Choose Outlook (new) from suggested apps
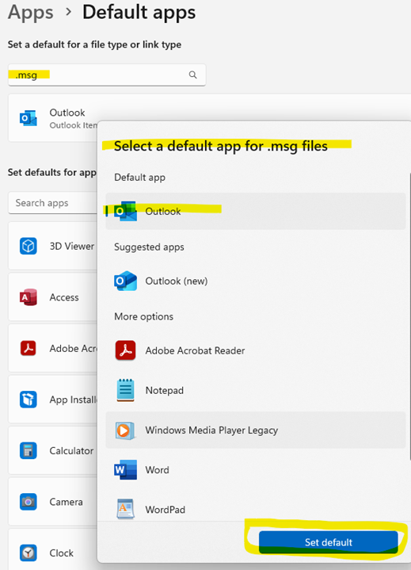 [255, 281]
